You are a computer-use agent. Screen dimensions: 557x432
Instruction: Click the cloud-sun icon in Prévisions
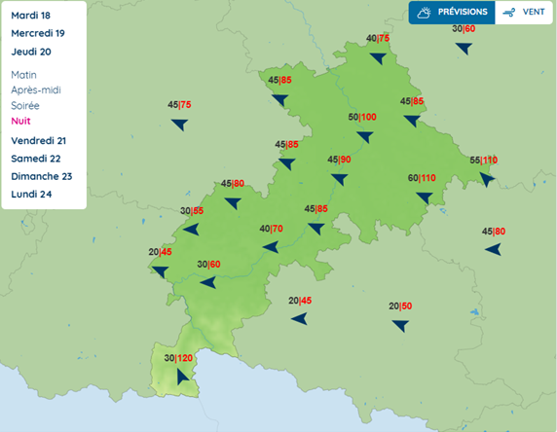424,13
